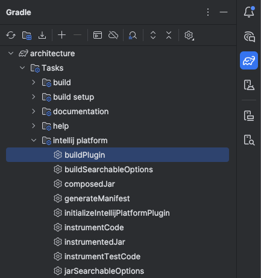Click the folder icon beside documentation
261x278 pixels.
coord(46,112)
